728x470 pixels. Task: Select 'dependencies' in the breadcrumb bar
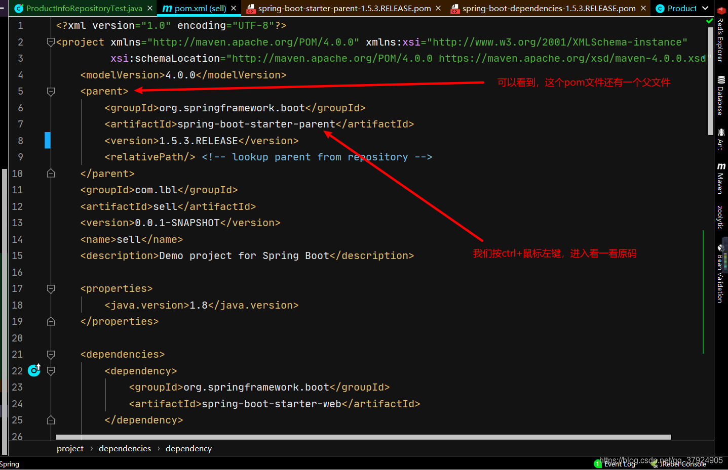125,449
